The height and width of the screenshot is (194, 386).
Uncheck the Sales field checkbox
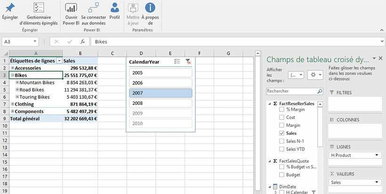point(282,133)
